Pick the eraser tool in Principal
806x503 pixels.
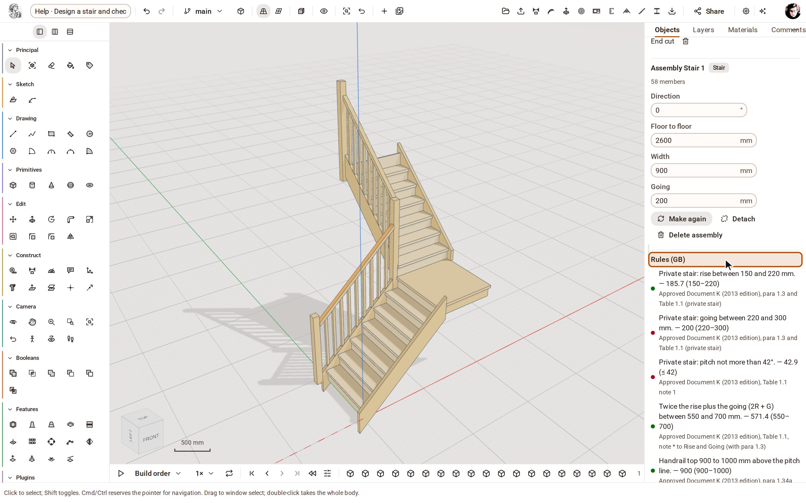(x=51, y=65)
